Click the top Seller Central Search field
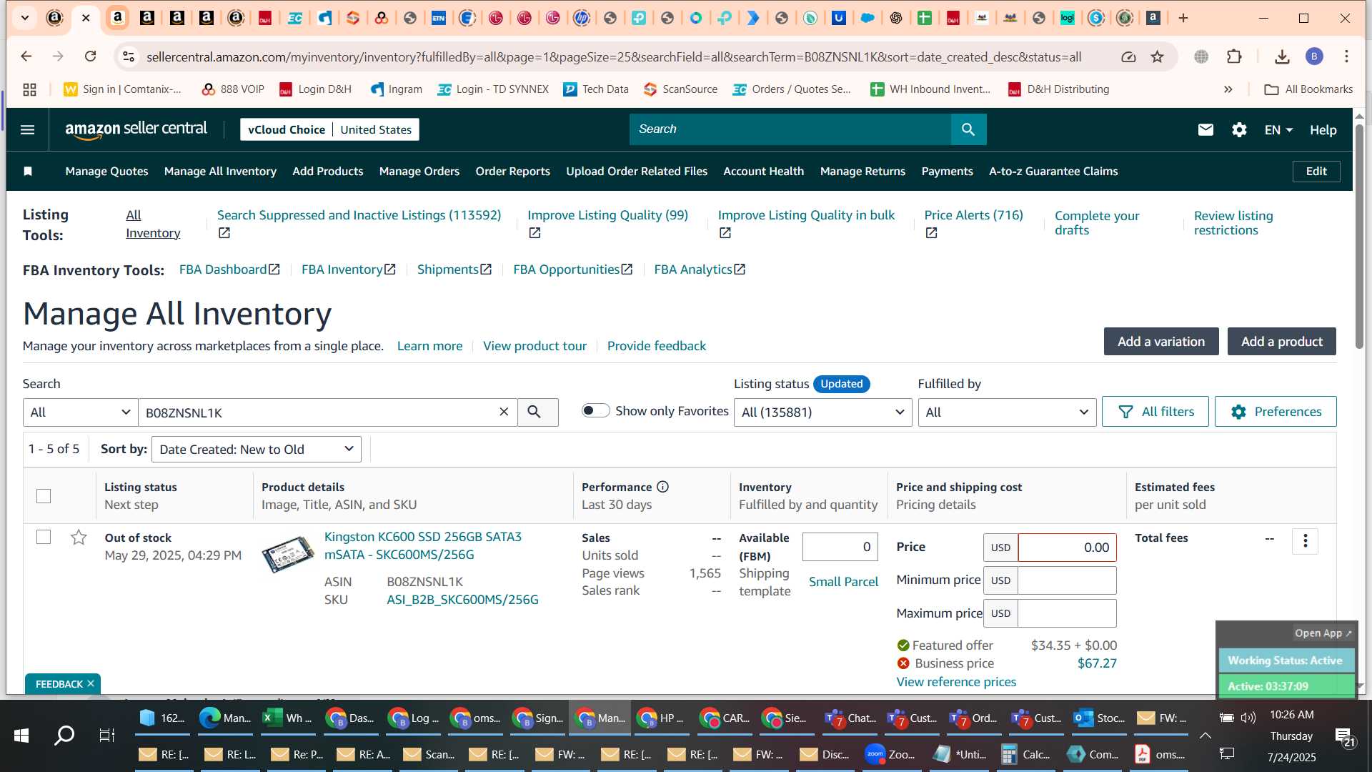Viewport: 1372px width, 772px height. 790,129
